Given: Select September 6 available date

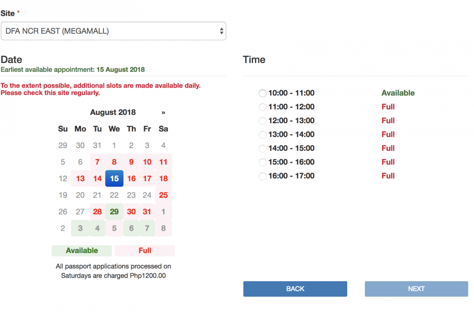Looking at the screenshot, I should click(x=131, y=228).
